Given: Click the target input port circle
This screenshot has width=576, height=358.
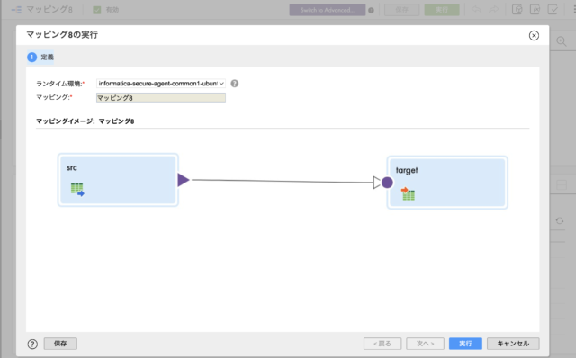Looking at the screenshot, I should tap(387, 183).
